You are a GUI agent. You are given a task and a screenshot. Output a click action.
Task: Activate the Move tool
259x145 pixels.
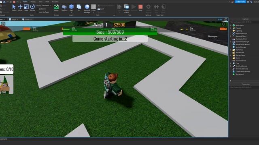pos(20,8)
